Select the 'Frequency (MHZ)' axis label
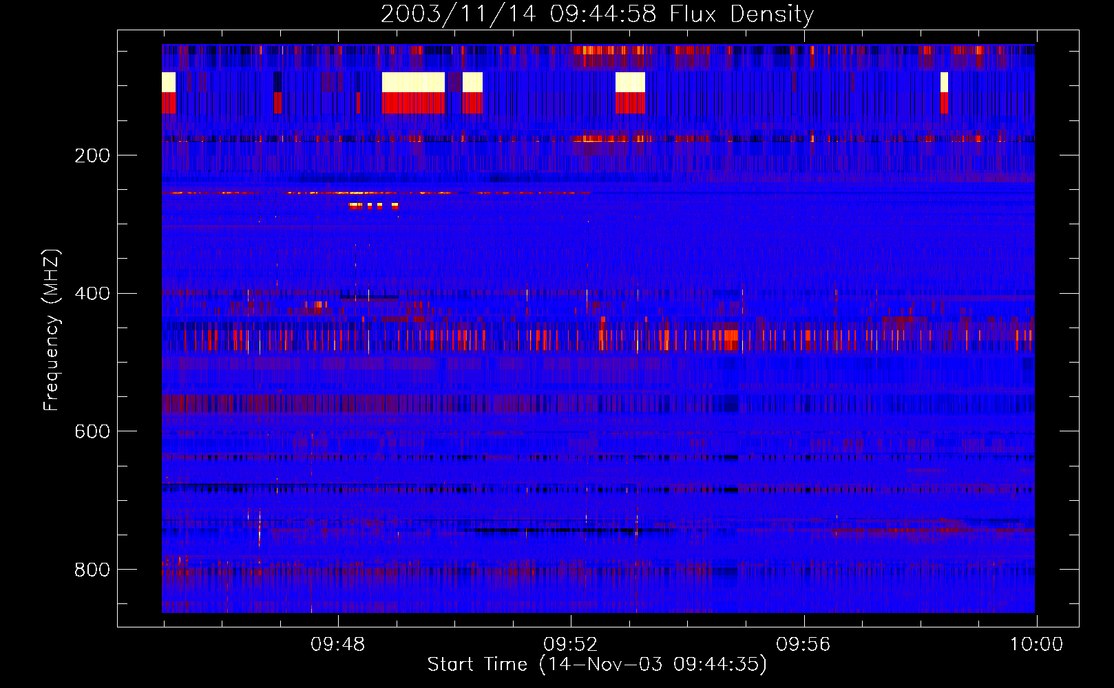Viewport: 1114px width, 688px height. pyautogui.click(x=52, y=330)
